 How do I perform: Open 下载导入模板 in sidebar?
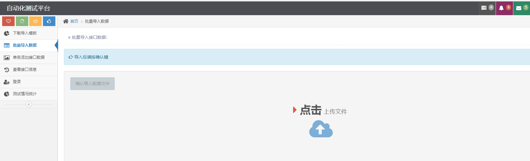(29, 33)
